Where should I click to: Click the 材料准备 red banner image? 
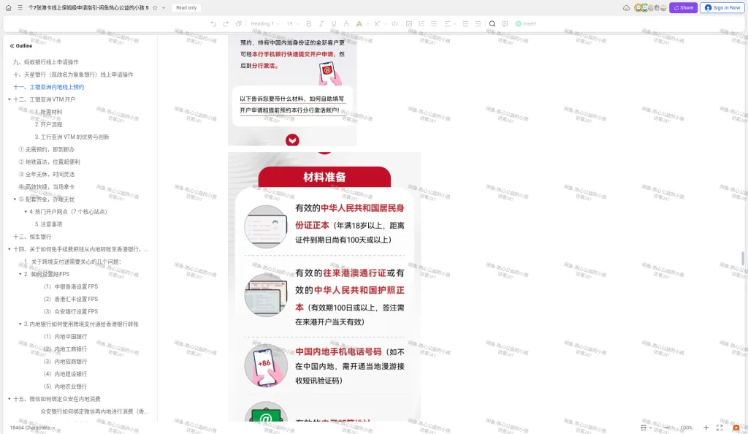[x=324, y=177]
